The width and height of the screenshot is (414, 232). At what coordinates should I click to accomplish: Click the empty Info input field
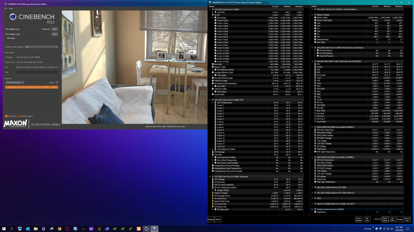pos(37,72)
